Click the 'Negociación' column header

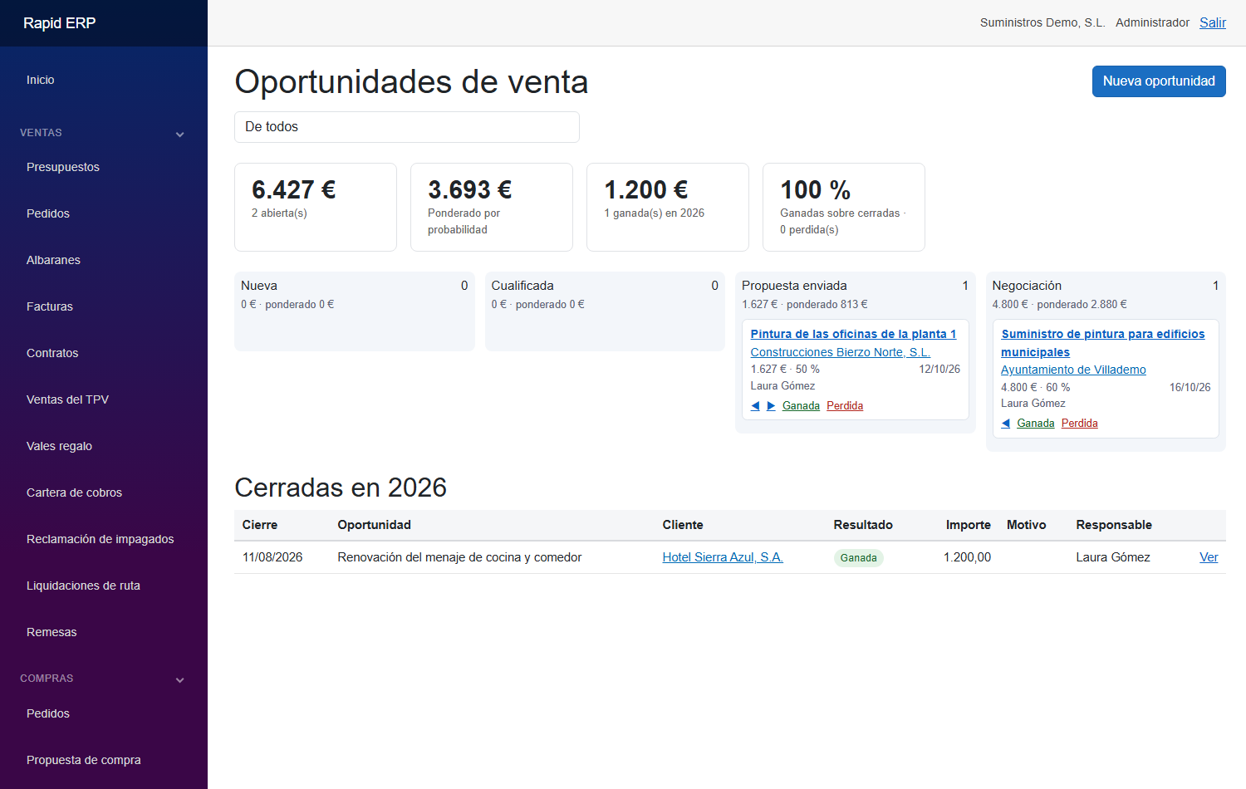click(1027, 286)
